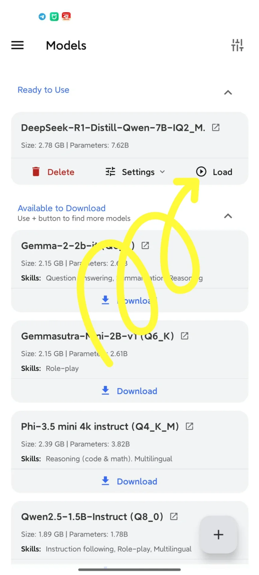Open the model filter sliders icon

(x=237, y=45)
